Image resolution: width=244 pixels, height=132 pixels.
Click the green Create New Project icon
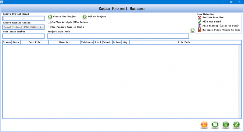click(x=50, y=17)
